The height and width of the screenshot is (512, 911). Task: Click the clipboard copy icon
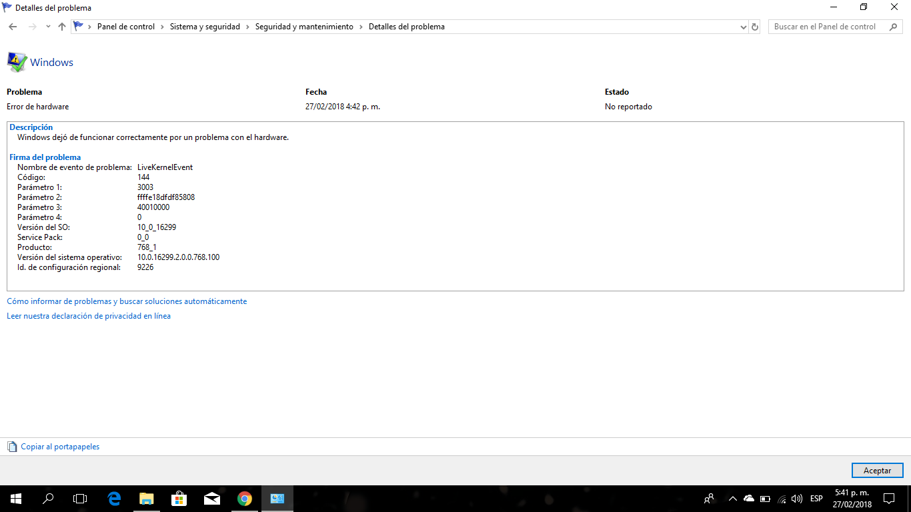coord(12,447)
